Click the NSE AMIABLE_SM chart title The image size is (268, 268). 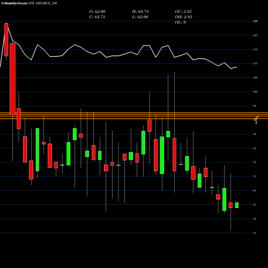42,3
